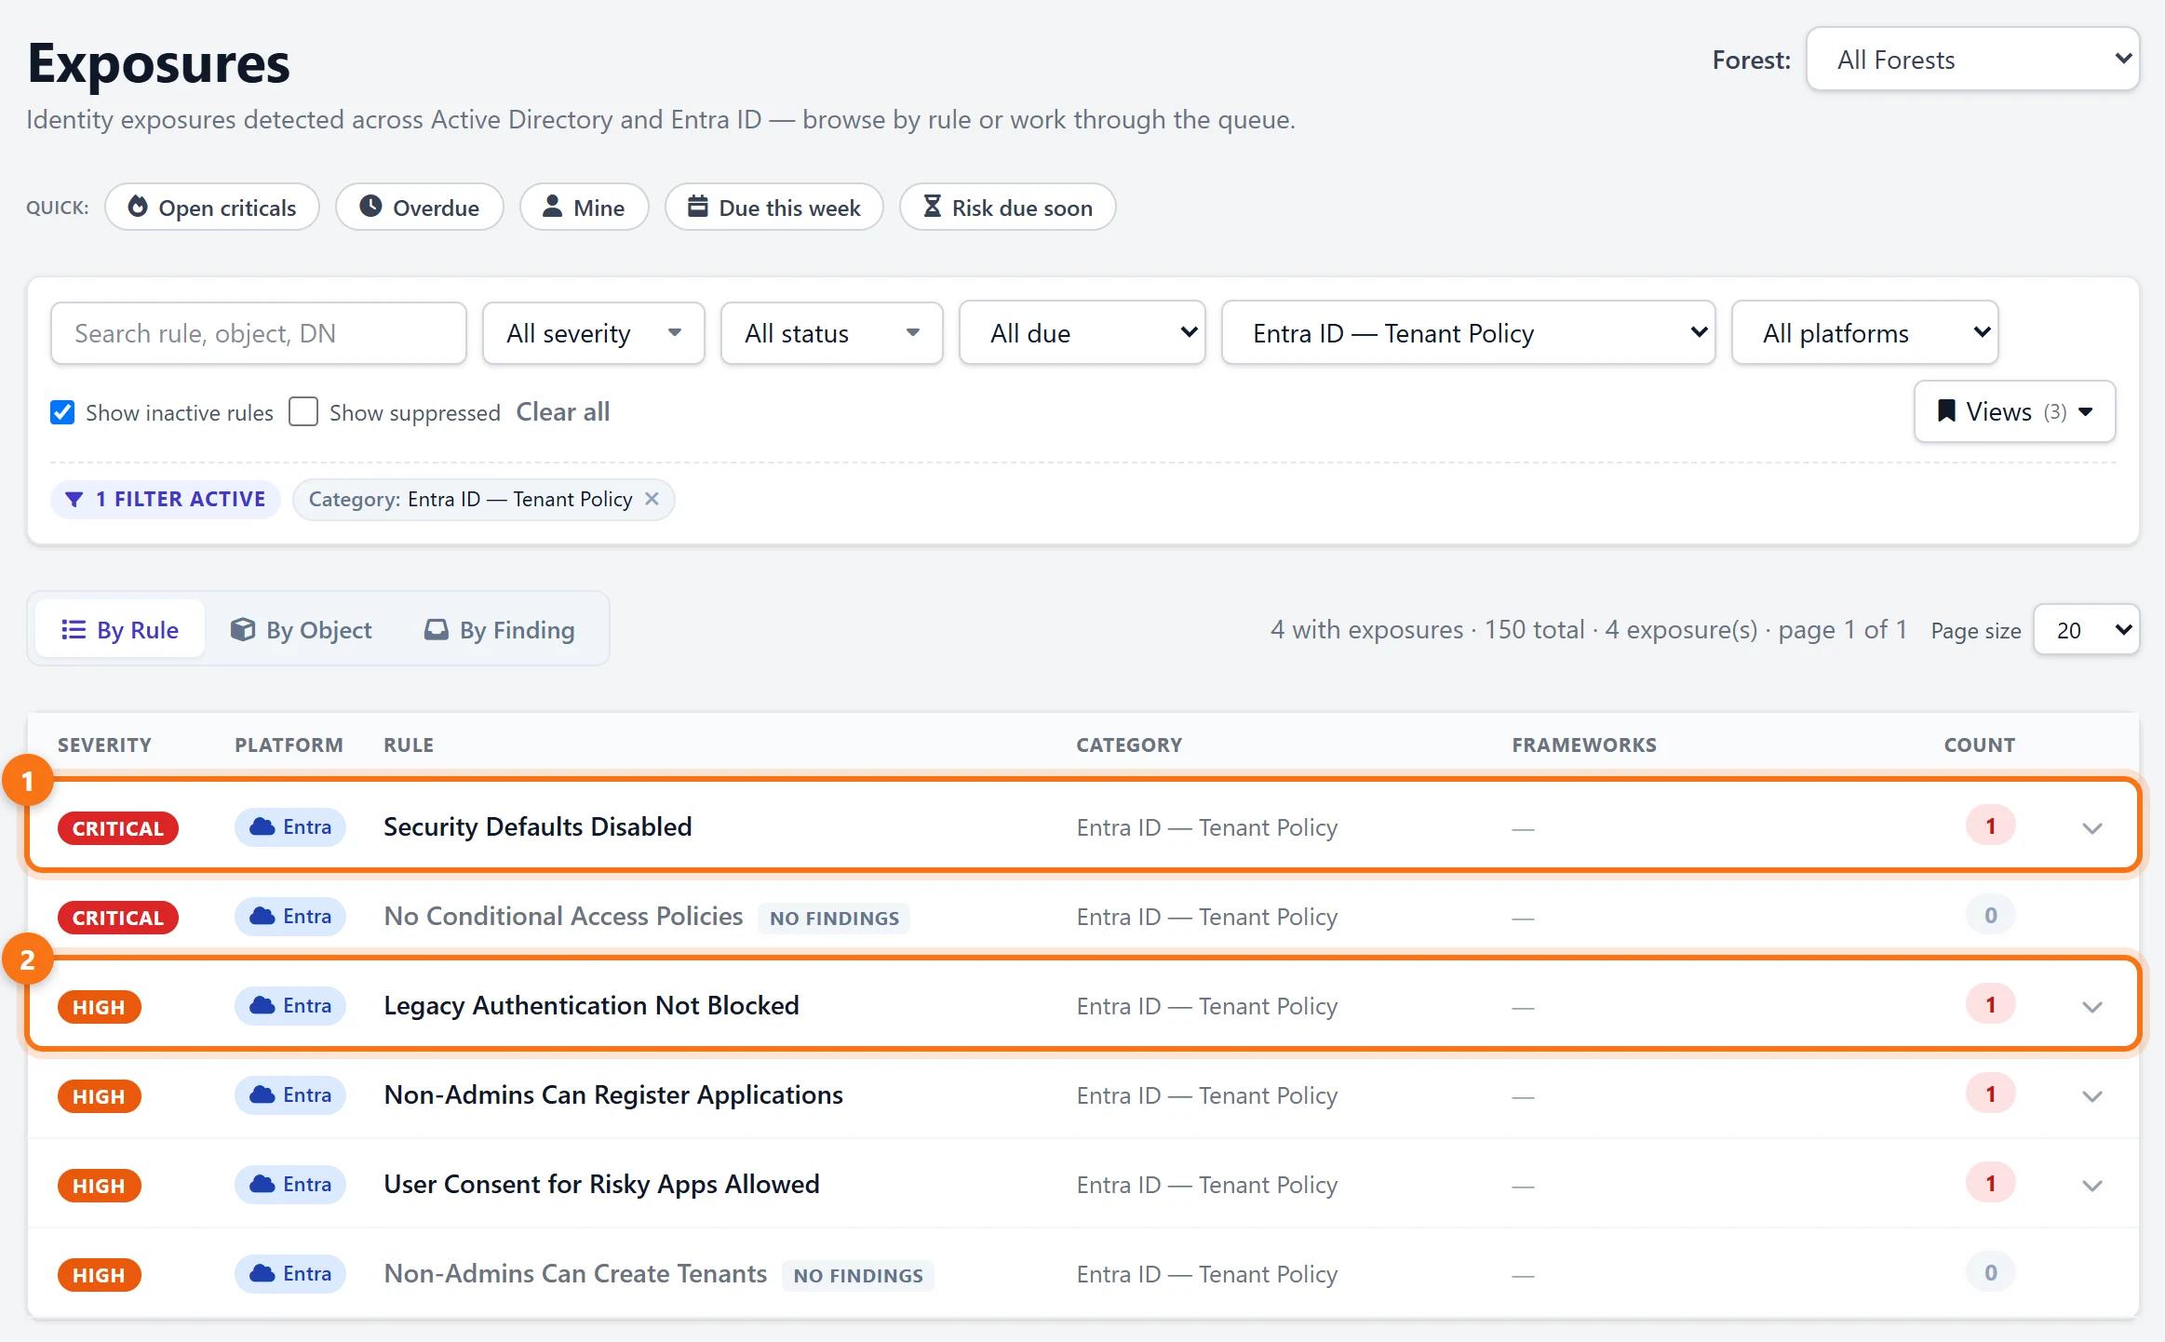Sort by the COUNT column header

click(1979, 745)
